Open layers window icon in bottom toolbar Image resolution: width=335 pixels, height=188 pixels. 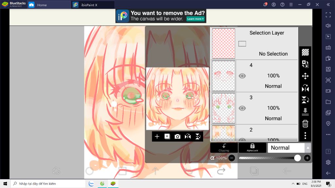coord(254,171)
